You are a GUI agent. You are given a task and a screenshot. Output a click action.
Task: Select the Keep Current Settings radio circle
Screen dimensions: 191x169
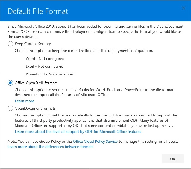coord(10,44)
